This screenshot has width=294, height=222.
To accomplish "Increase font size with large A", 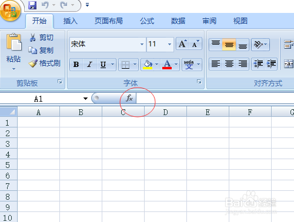I will tap(183, 44).
